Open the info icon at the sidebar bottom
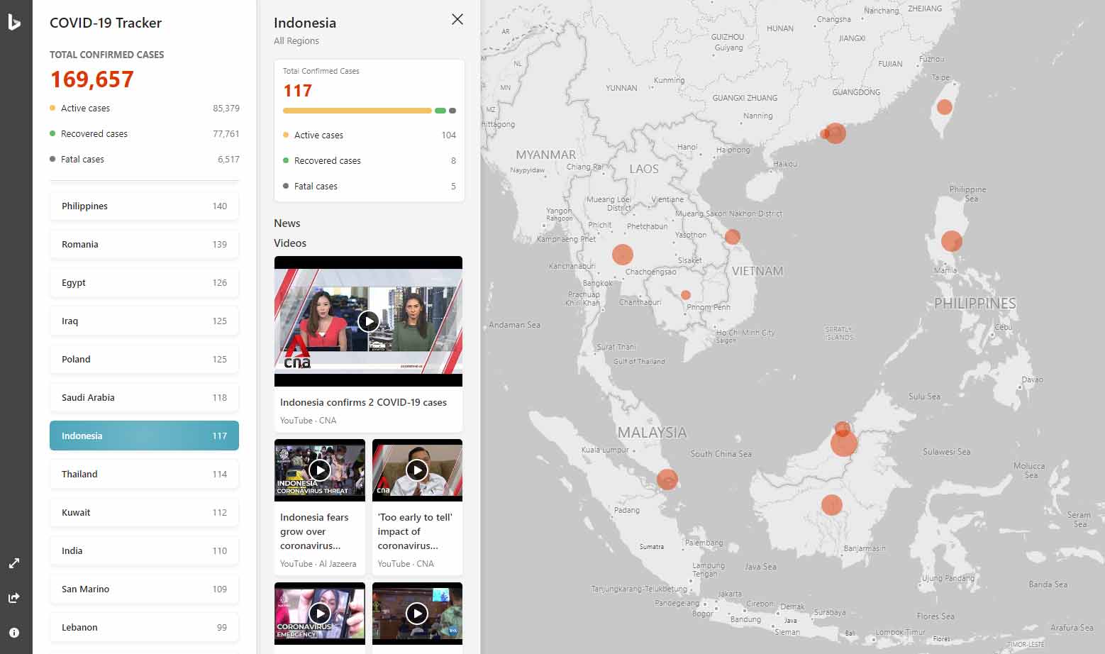The height and width of the screenshot is (654, 1105). pyautogui.click(x=14, y=632)
